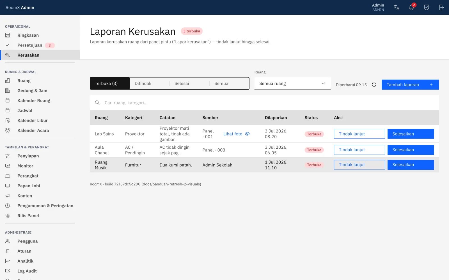Click the Kalender Acara people icon
This screenshot has width=449, height=280.
[x=8, y=130]
